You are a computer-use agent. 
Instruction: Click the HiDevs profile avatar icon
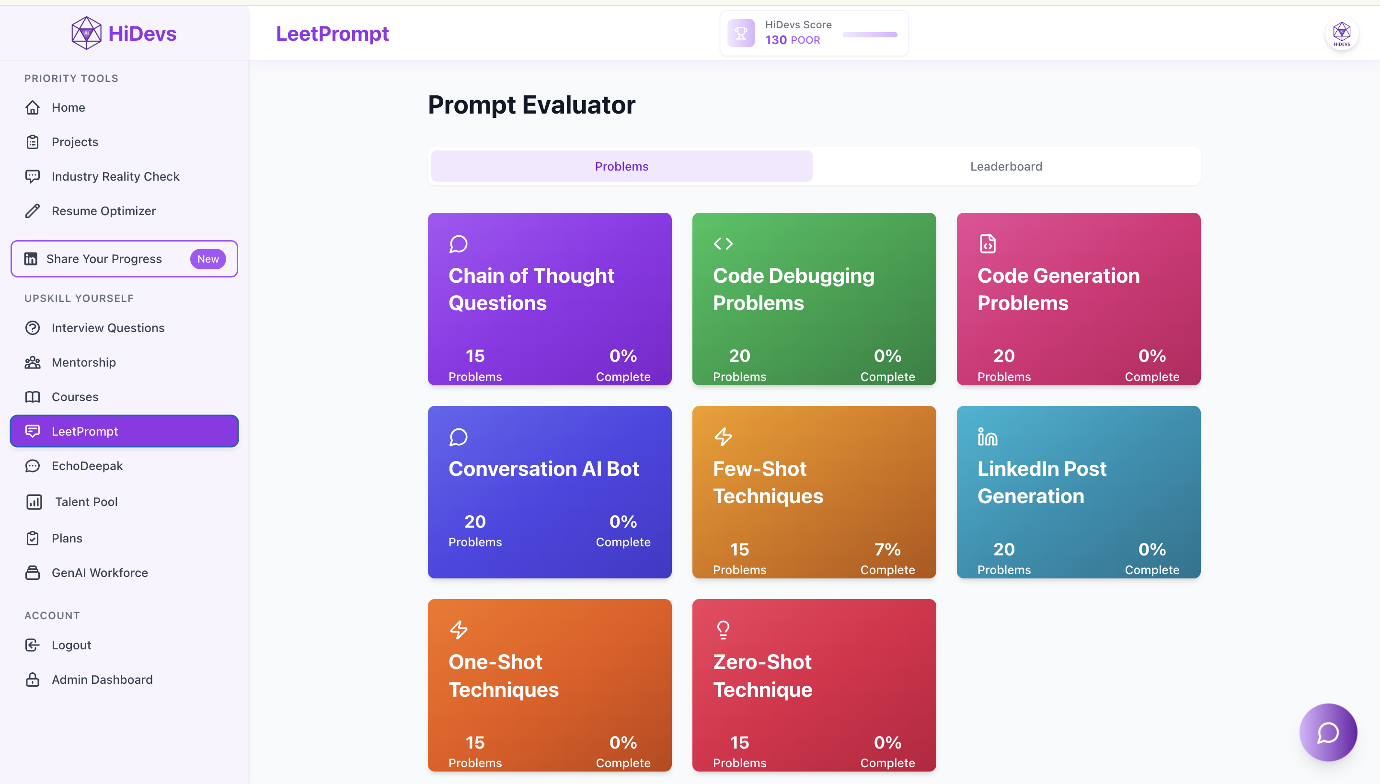1341,34
